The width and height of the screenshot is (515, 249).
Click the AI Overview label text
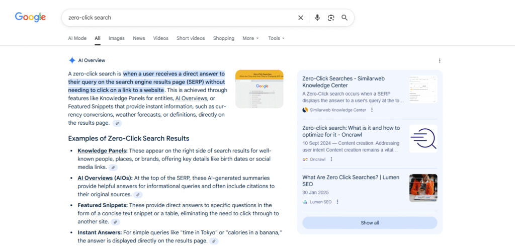click(92, 60)
